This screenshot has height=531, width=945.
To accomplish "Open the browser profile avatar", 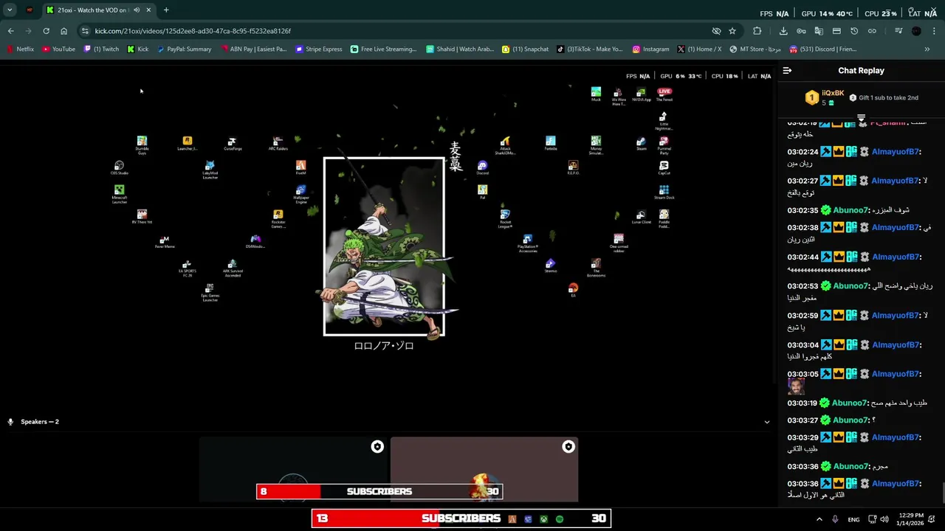I will click(x=916, y=31).
